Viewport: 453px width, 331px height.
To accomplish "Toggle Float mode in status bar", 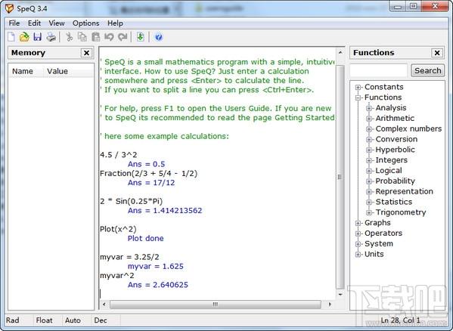I will click(x=44, y=320).
